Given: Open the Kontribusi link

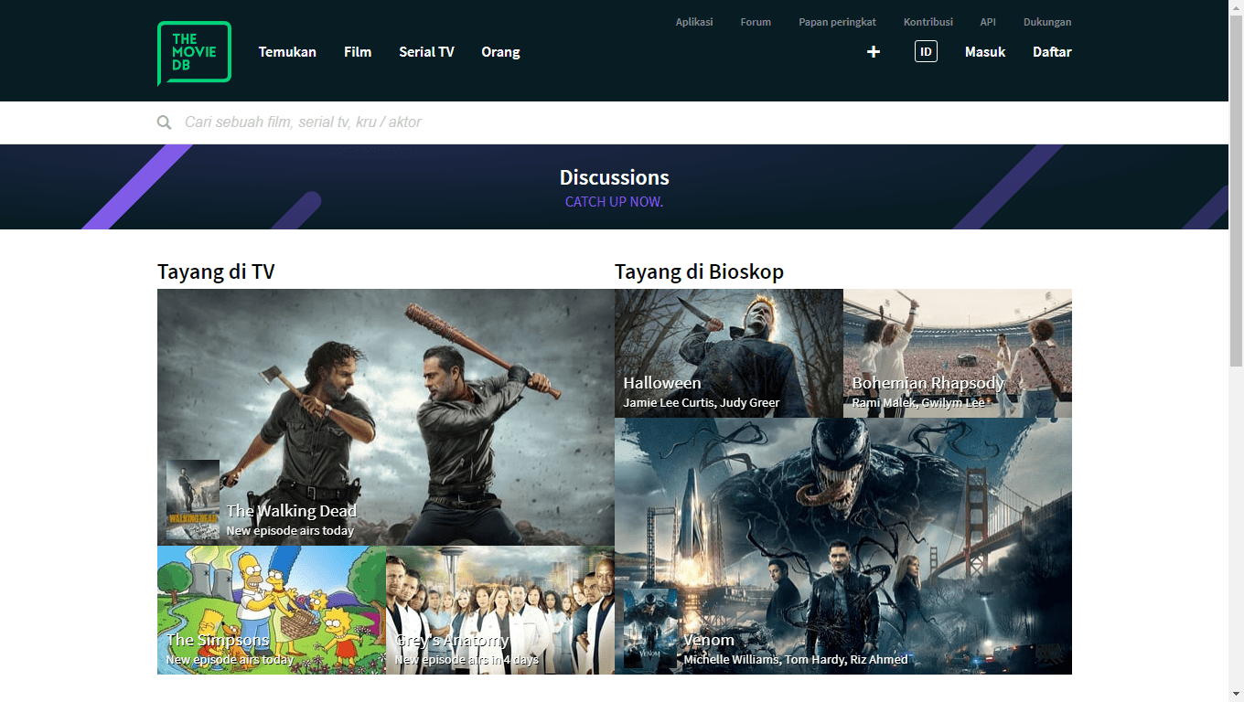Looking at the screenshot, I should tap(928, 22).
